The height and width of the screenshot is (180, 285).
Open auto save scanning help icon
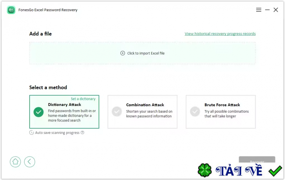(82, 133)
